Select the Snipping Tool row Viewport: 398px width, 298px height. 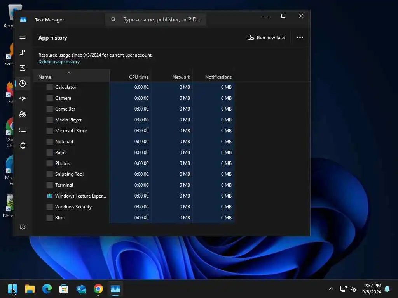click(134, 174)
